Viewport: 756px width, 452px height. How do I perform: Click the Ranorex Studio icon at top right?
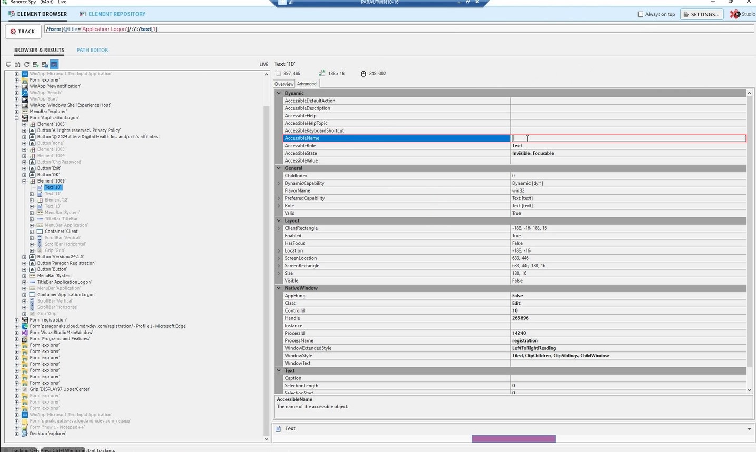[x=735, y=14]
